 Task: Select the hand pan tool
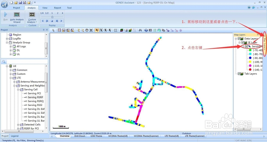(x=87, y=30)
